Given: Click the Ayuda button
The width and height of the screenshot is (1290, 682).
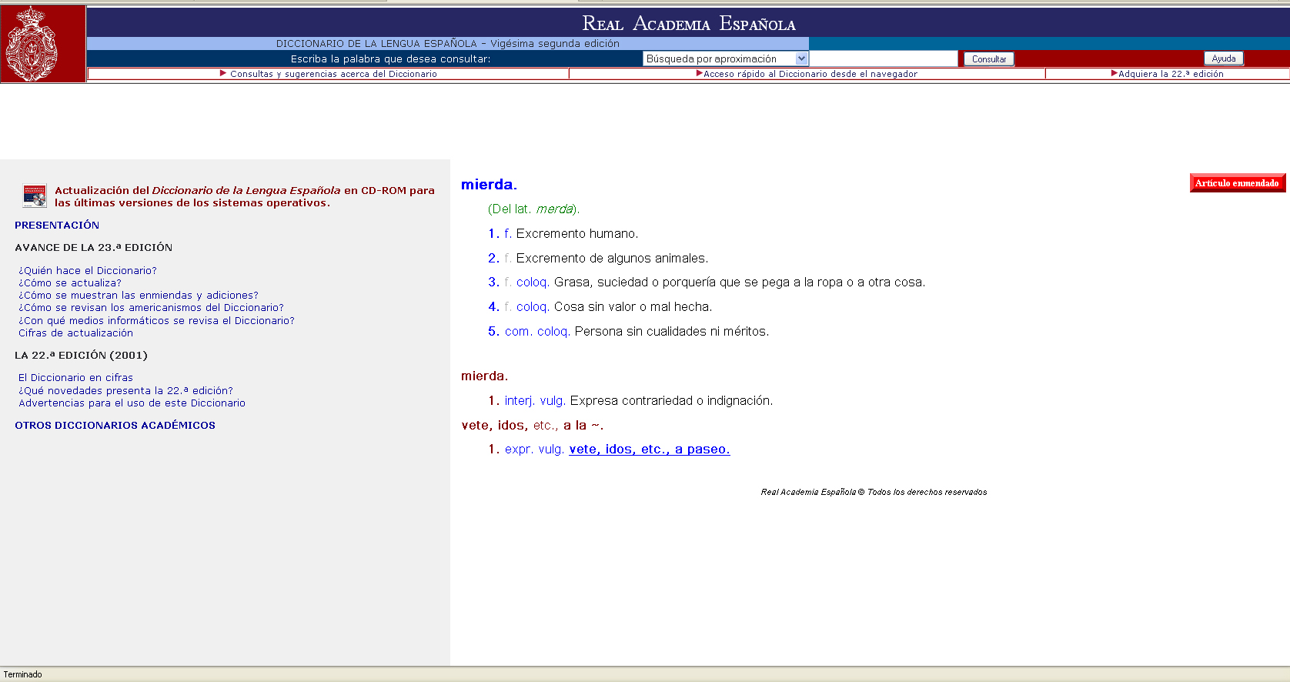Looking at the screenshot, I should (1224, 59).
